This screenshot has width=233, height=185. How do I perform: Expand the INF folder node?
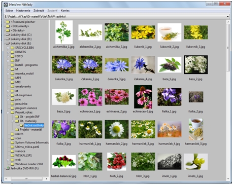pyautogui.click(x=8, y=61)
